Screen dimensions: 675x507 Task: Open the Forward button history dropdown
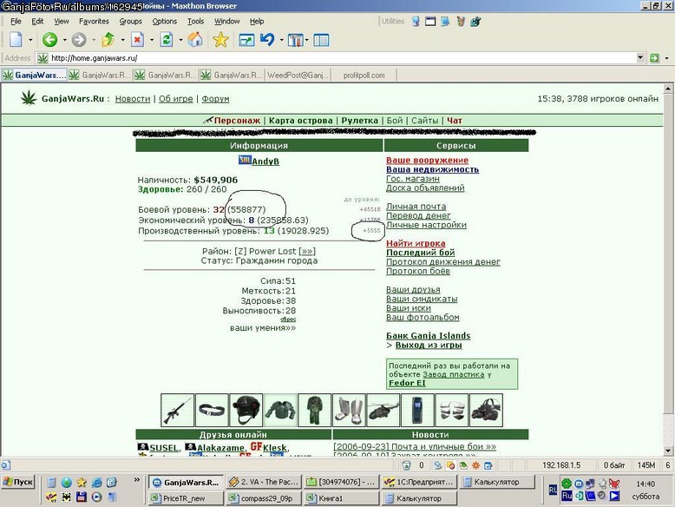(94, 40)
